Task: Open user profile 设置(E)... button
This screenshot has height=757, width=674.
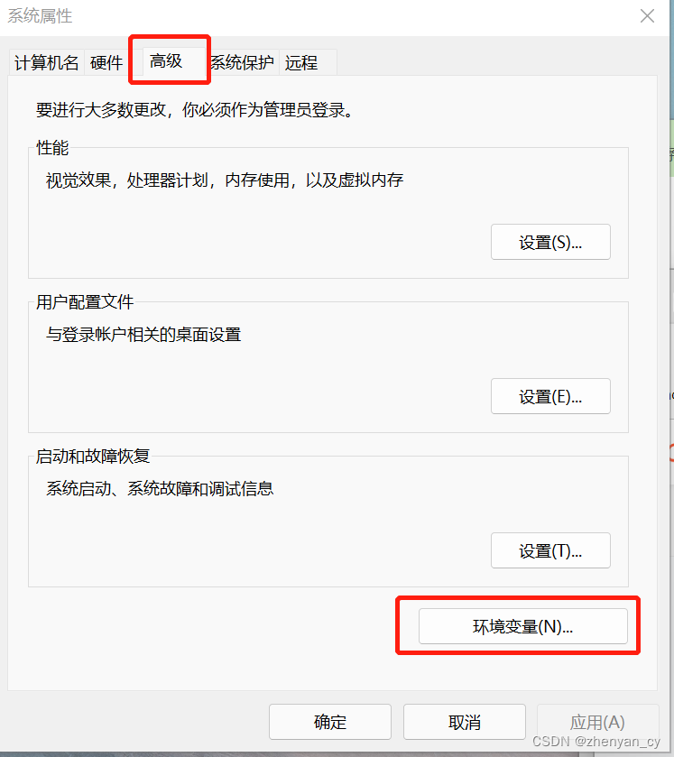Action: click(x=550, y=396)
